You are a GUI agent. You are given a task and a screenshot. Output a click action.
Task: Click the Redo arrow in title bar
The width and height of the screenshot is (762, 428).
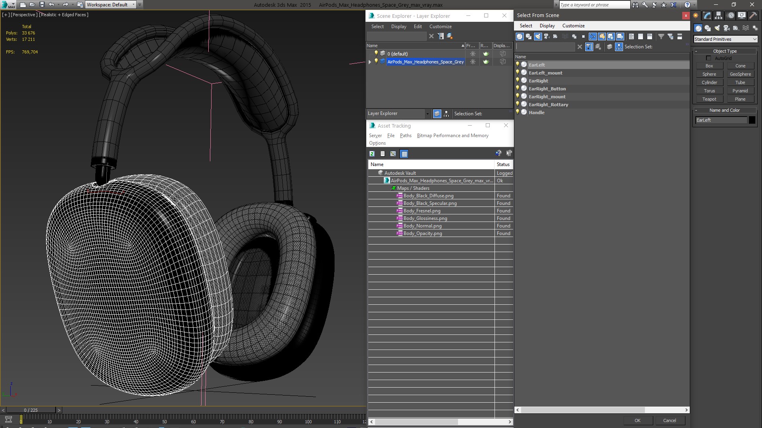[65, 5]
